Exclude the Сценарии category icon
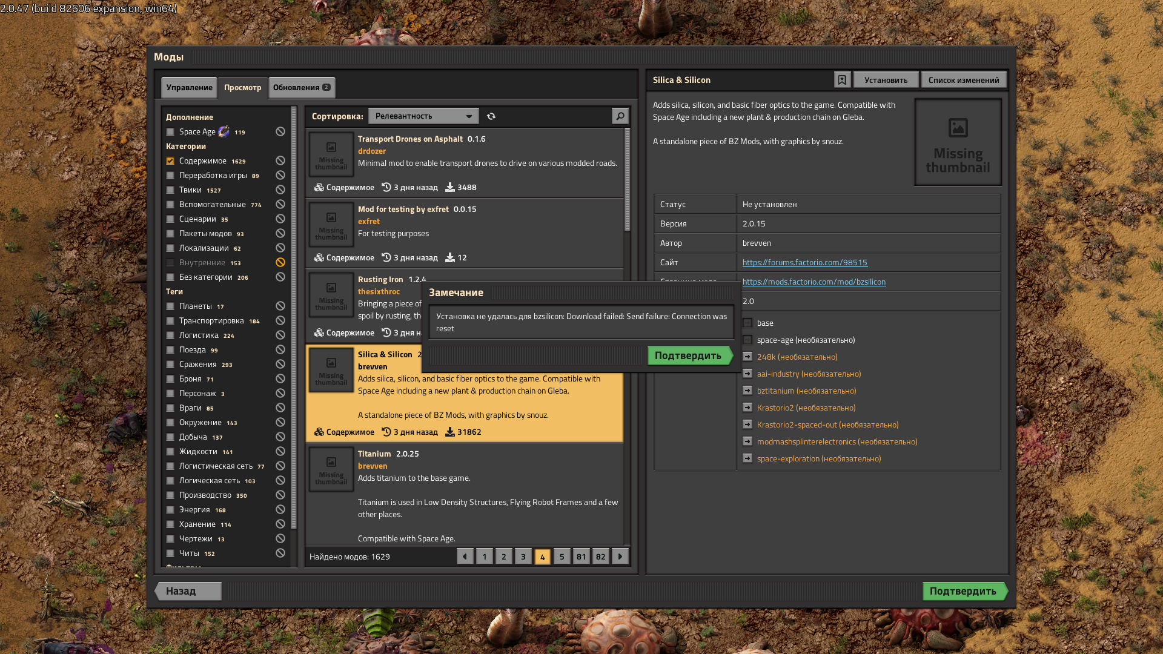The image size is (1163, 654). 280,219
